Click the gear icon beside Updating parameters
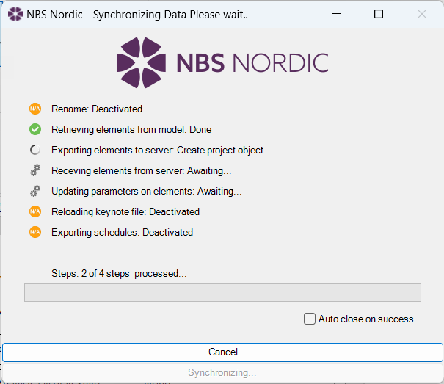The image size is (444, 384). [x=35, y=191]
